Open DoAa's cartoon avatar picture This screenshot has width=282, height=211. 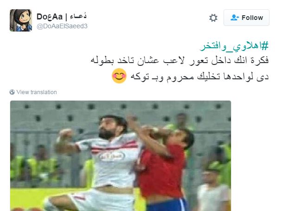point(21,20)
